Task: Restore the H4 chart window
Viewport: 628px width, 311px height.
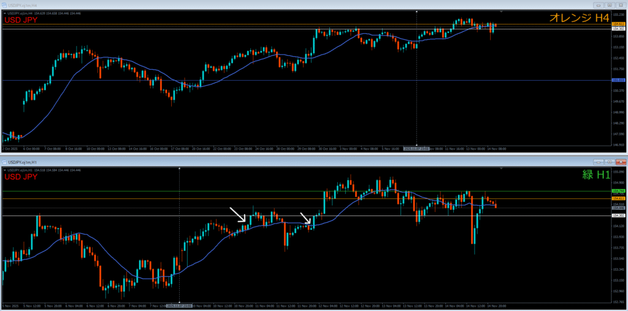Action: (610, 5)
